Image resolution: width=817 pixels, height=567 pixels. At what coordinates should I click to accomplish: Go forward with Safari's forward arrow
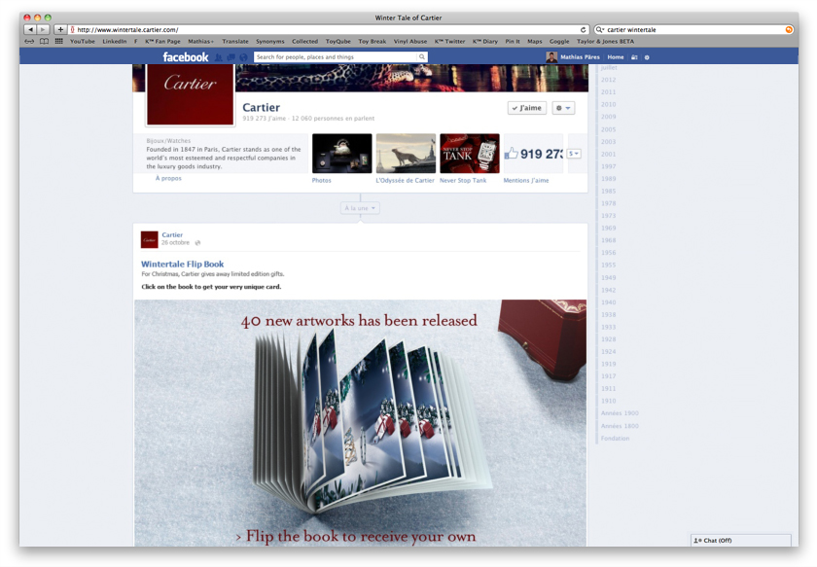(x=43, y=30)
